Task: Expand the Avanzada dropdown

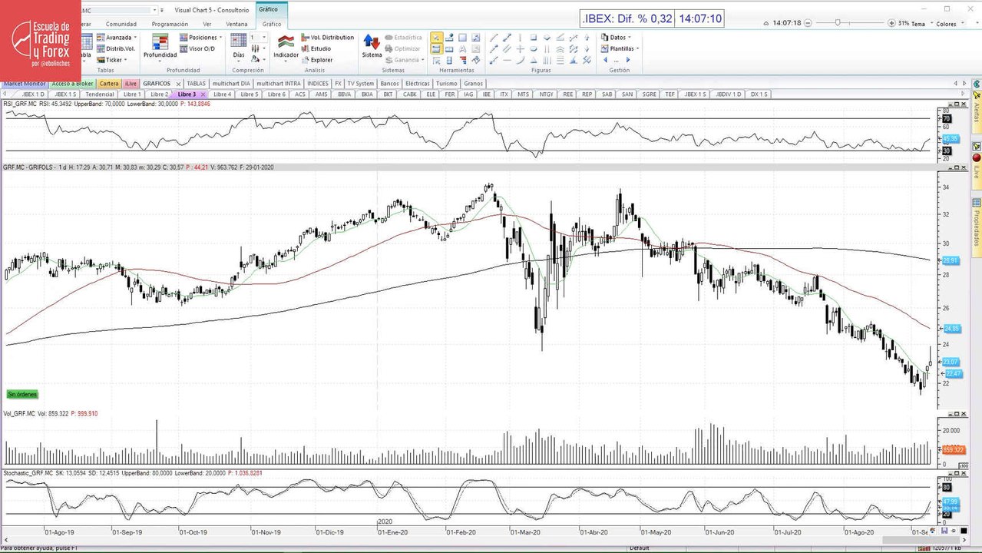Action: coord(135,38)
